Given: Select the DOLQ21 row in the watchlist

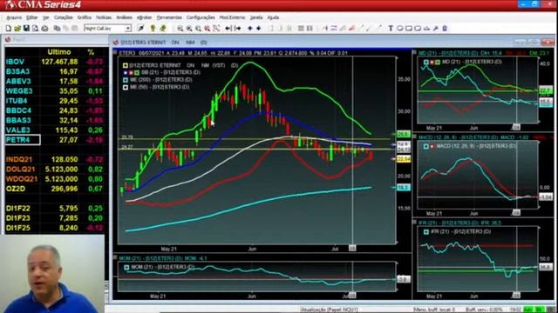Looking at the screenshot, I should pyautogui.click(x=56, y=170).
